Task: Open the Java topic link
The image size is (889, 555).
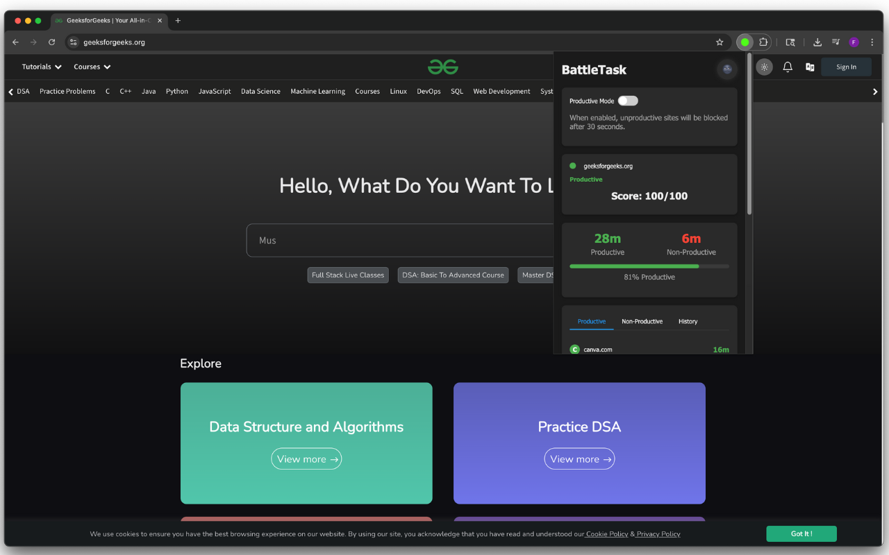Action: (x=149, y=92)
